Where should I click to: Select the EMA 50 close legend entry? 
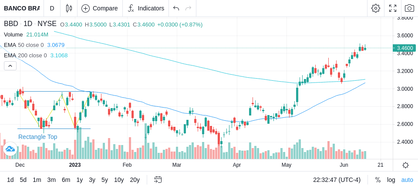(x=24, y=45)
